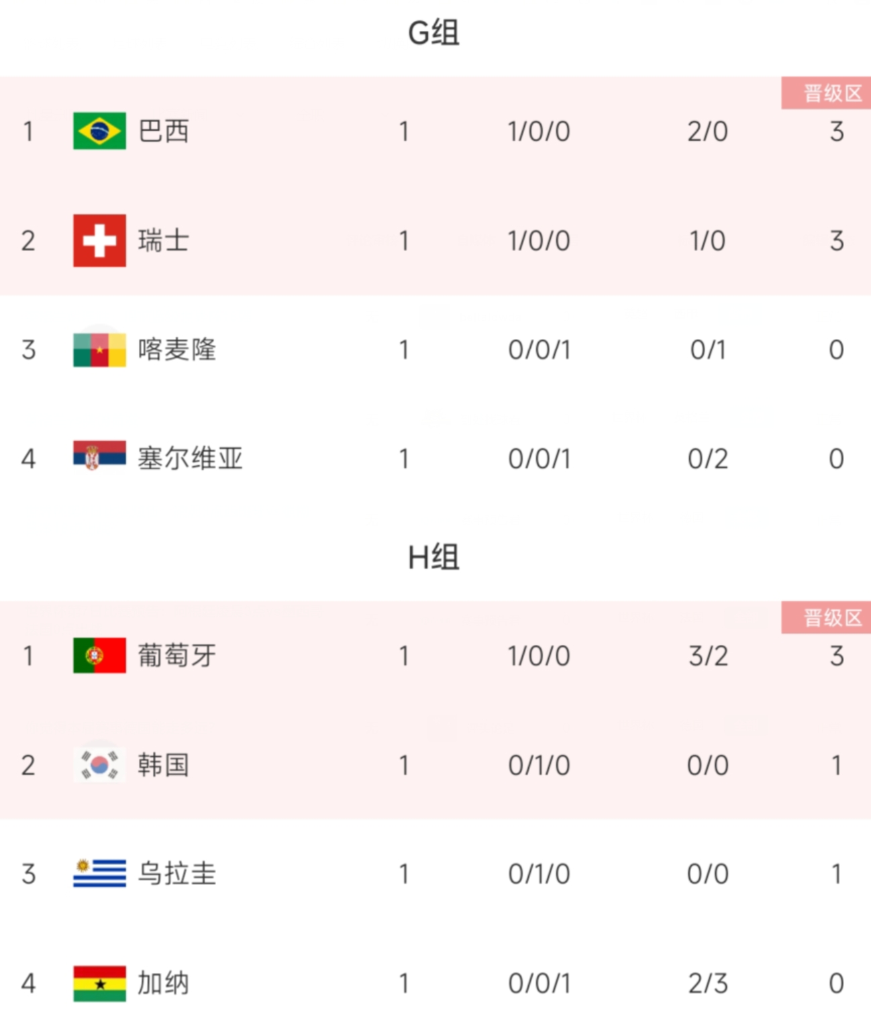Viewport: 871px width, 1016px height.
Task: Tap the Switzerland flag icon
Action: click(x=99, y=240)
